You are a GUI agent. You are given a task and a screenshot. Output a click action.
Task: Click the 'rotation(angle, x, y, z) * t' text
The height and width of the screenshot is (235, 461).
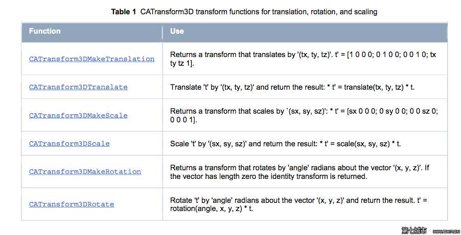click(212, 209)
